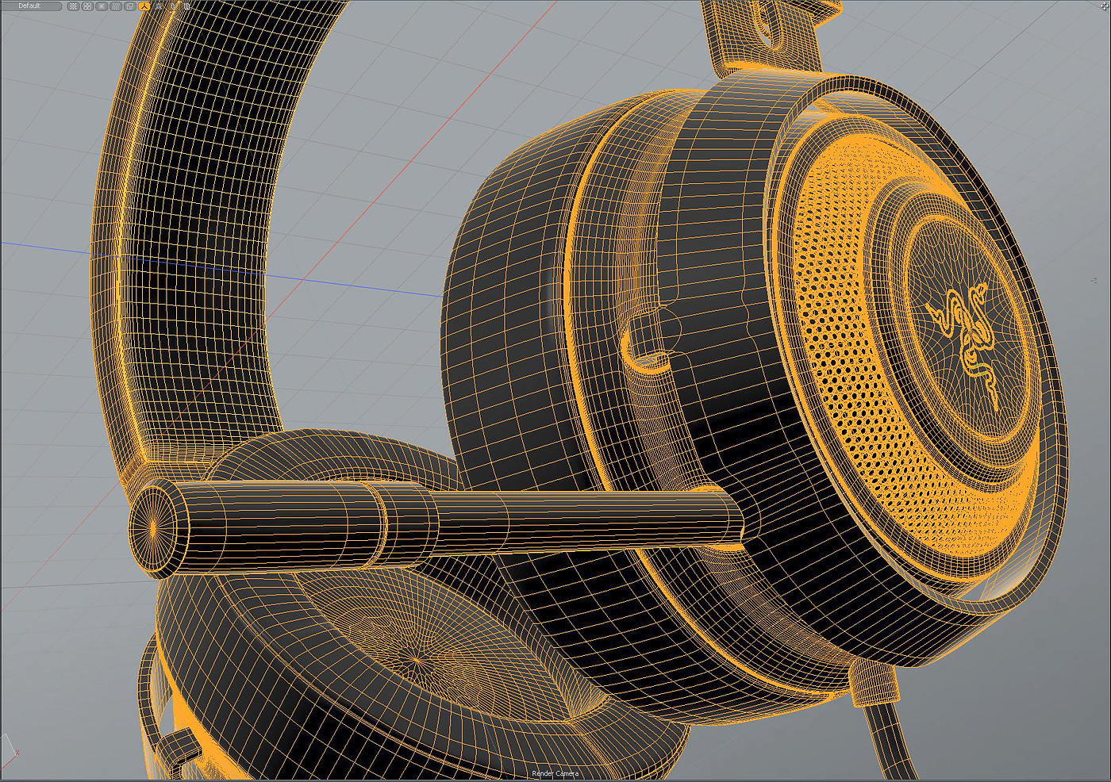
Task: Click the Render Camera viewport label
Action: tap(555, 773)
